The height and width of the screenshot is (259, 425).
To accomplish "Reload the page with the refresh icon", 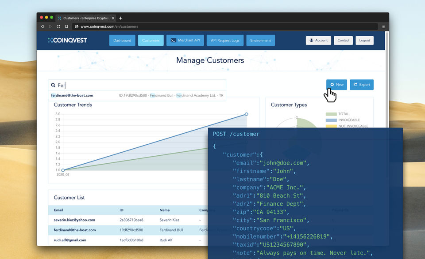I will coord(58,26).
